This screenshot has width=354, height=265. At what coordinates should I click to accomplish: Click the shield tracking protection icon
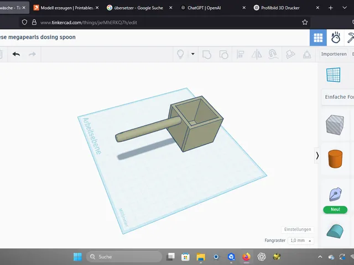click(x=24, y=22)
